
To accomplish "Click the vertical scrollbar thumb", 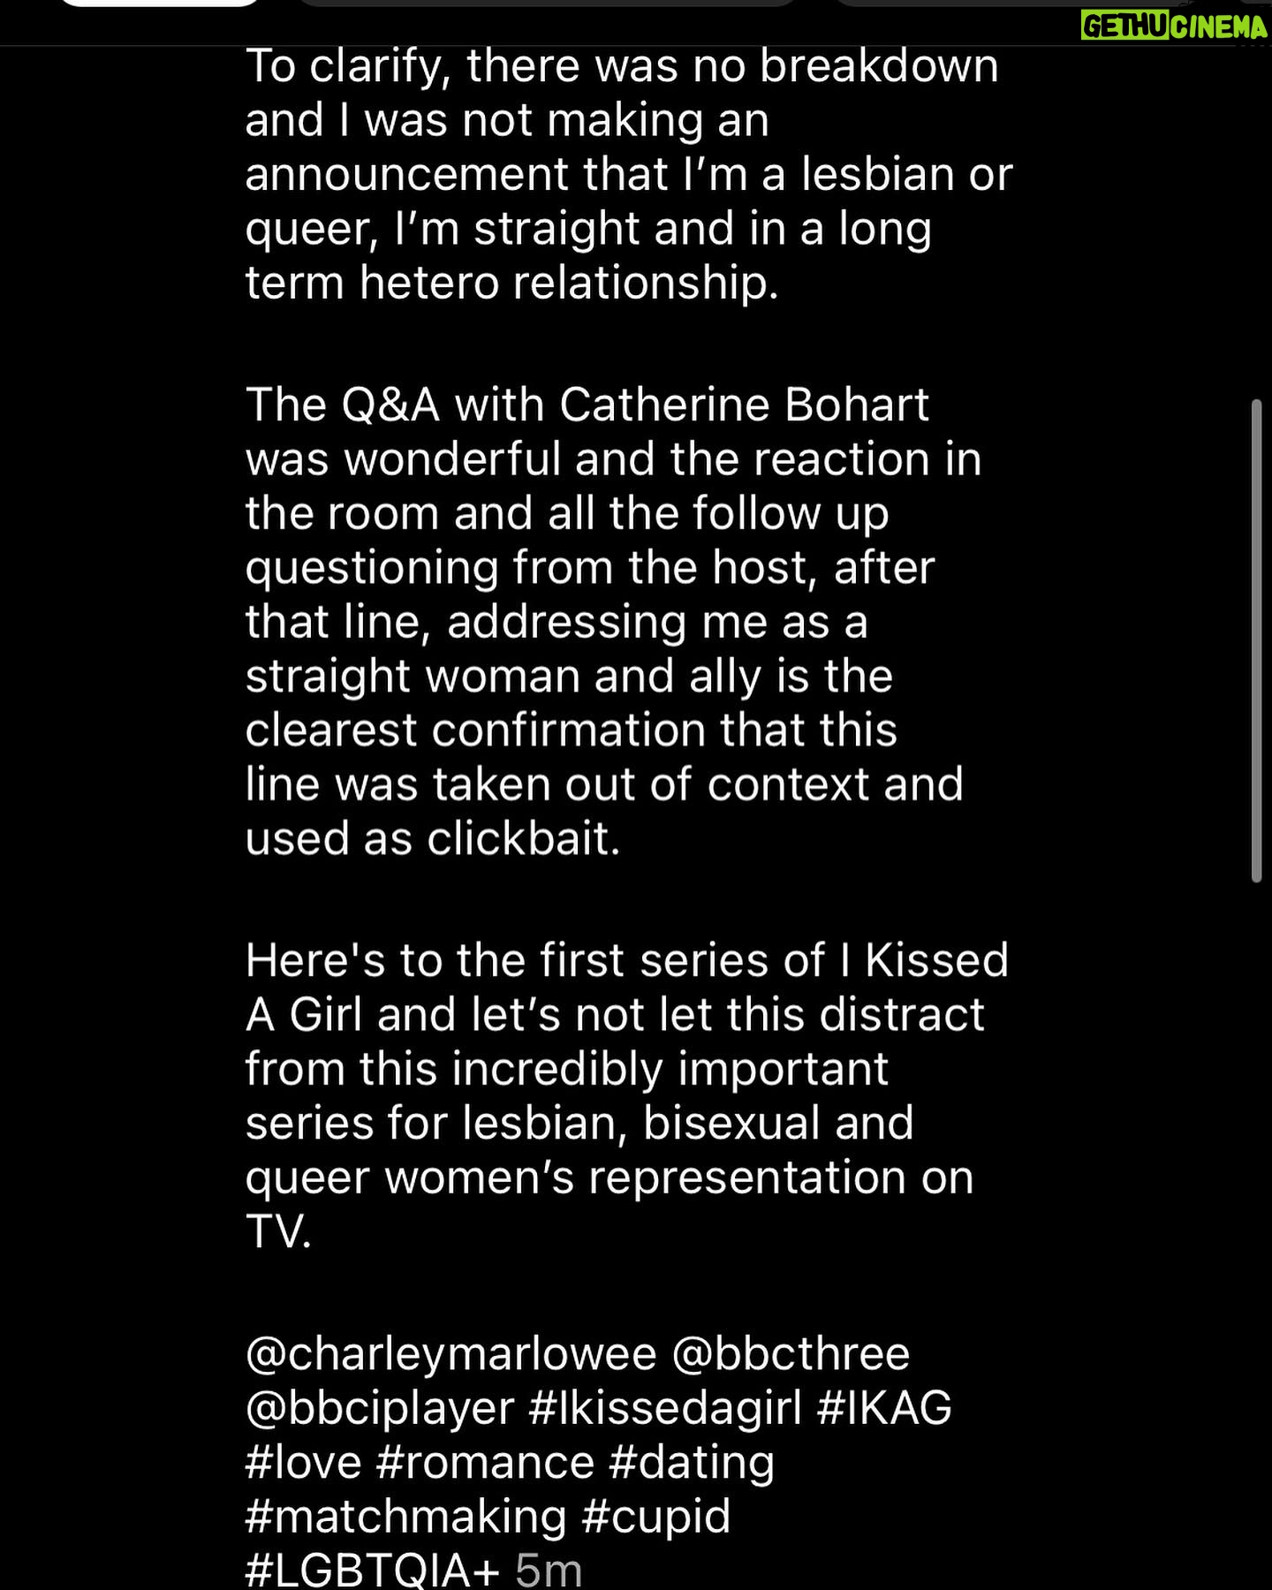I will 1257,640.
